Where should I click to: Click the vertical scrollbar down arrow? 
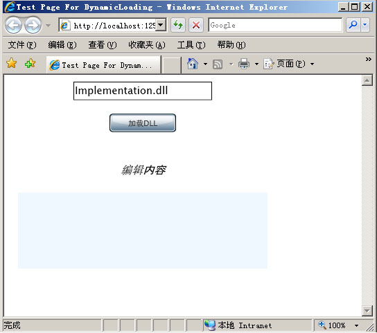[367, 311]
